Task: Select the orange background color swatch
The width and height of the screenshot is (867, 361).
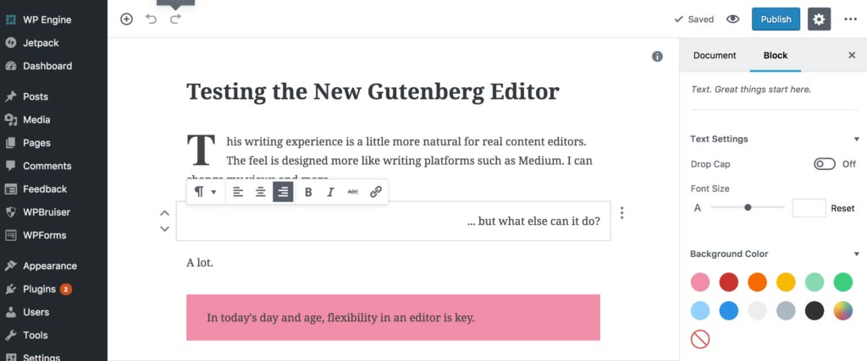Action: (x=757, y=282)
